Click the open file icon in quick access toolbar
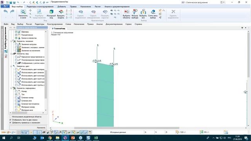This screenshot has width=251, height=141. click(11, 2)
